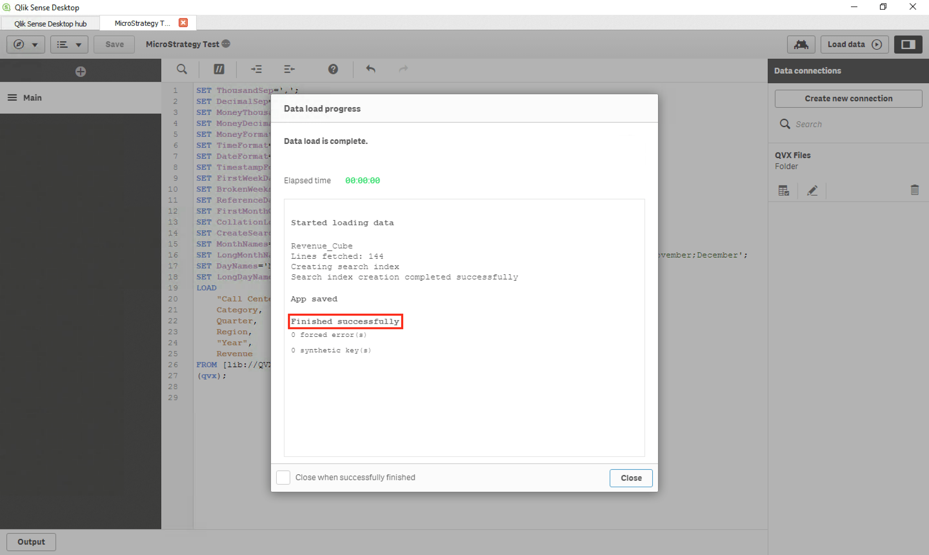Close the MicroStrategy Test tab

(183, 23)
